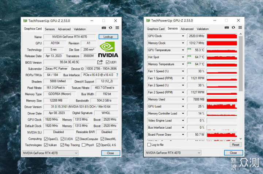
Task: Toggle the DirectCompute checkbox
Action: [77, 139]
